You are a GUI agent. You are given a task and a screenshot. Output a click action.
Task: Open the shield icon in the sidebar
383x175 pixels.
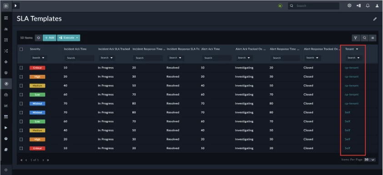click(6, 73)
